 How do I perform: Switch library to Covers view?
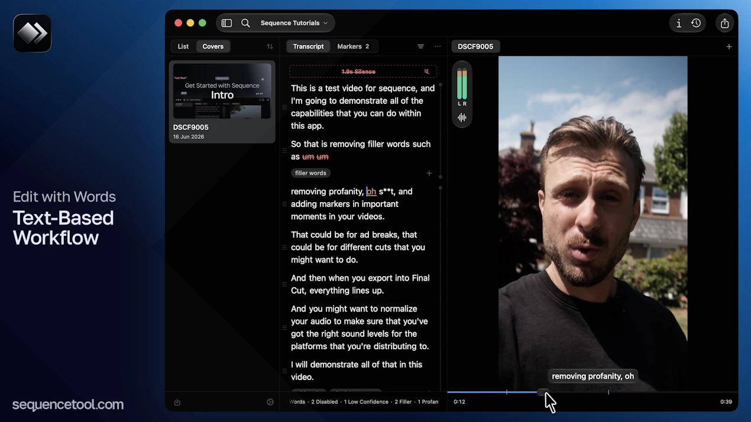(x=213, y=47)
